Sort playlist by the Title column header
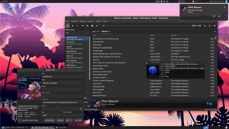This screenshot has height=129, width=229. [x=121, y=35]
